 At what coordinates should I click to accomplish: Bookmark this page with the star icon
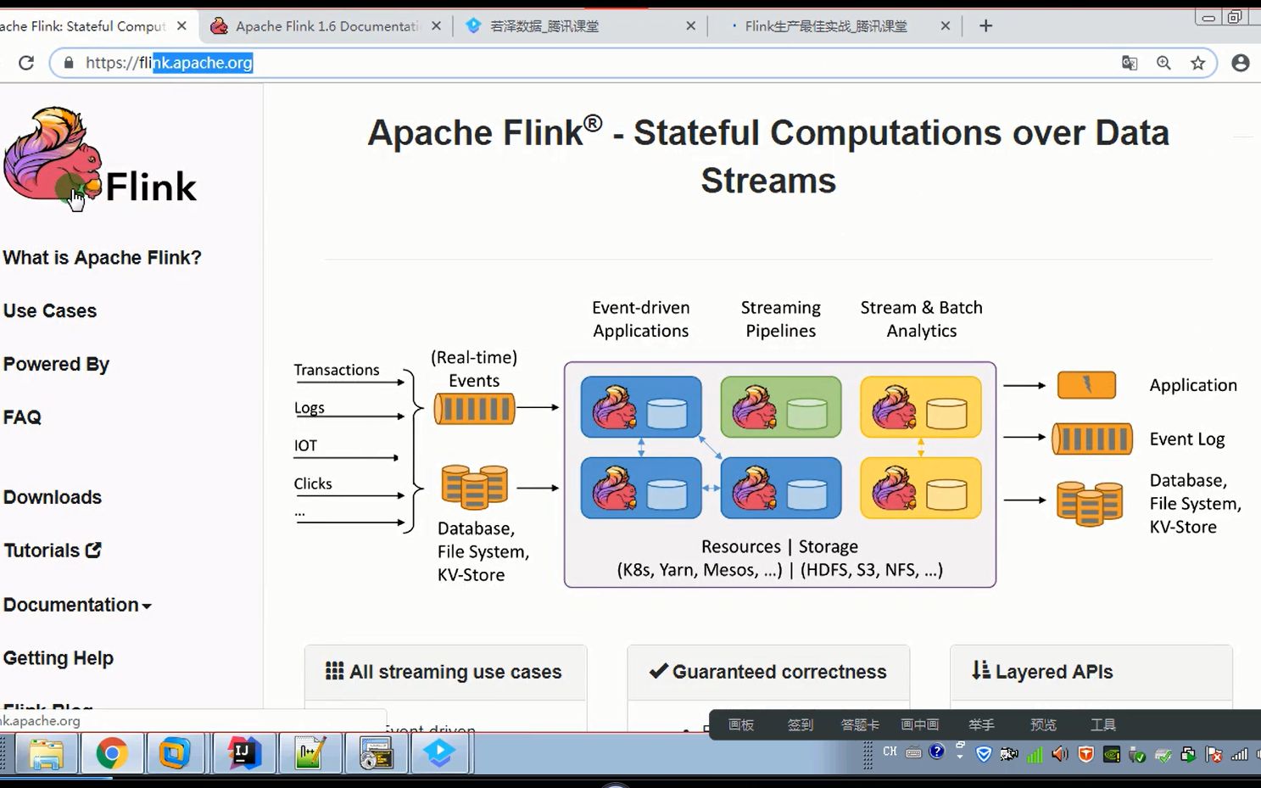tap(1197, 63)
